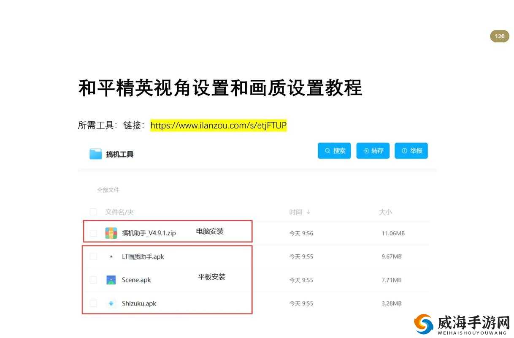Click the 7.71MB size value

(x=392, y=280)
